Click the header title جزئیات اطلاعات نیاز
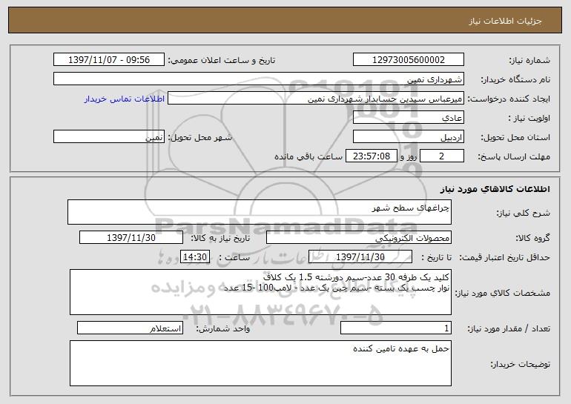Viewport: 571px width, 404px height. click(505, 21)
